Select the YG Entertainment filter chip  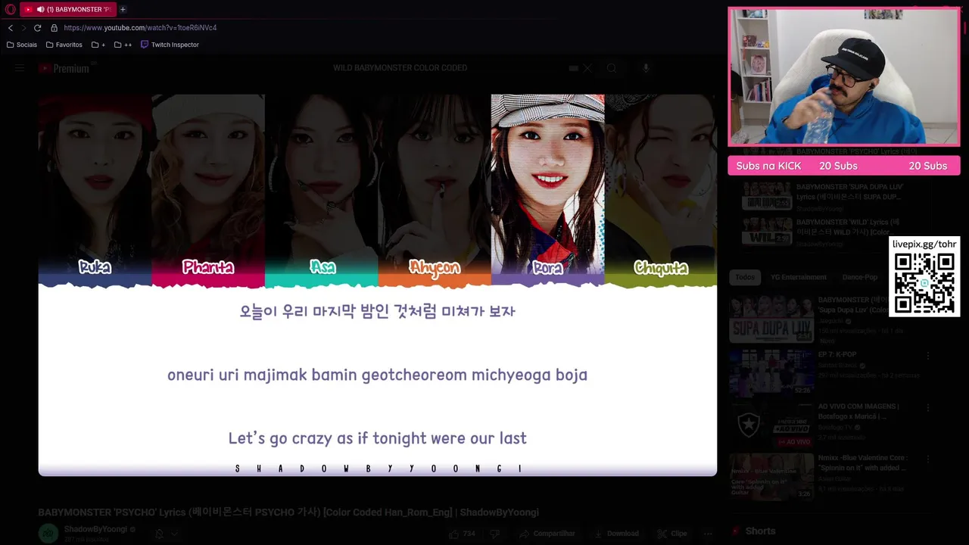pyautogui.click(x=799, y=277)
